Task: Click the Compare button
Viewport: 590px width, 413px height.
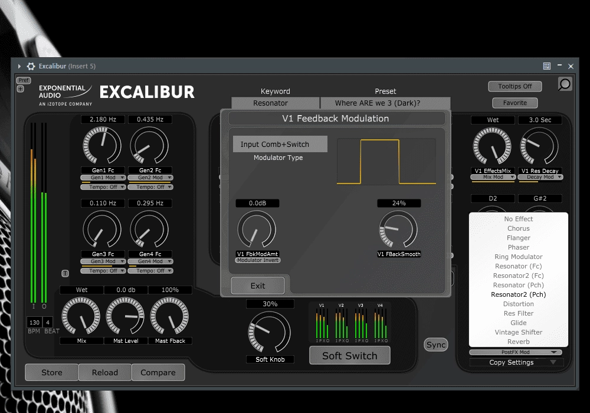Action: [x=158, y=372]
